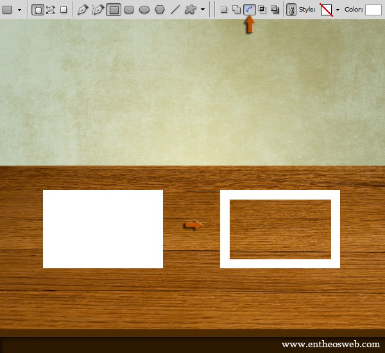
Task: Choose Add to Shape Area option
Action: 236,10
